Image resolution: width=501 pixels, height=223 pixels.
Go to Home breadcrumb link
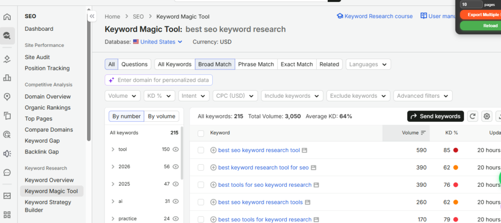[x=113, y=17]
